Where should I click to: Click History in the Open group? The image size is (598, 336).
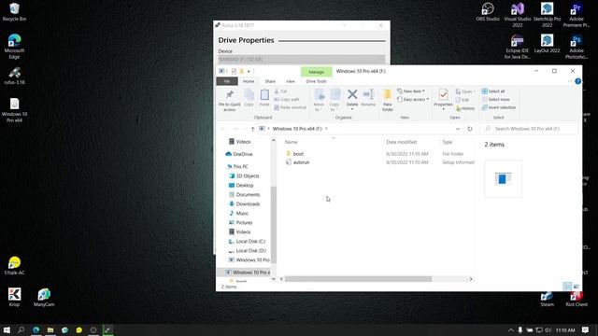coord(465,108)
